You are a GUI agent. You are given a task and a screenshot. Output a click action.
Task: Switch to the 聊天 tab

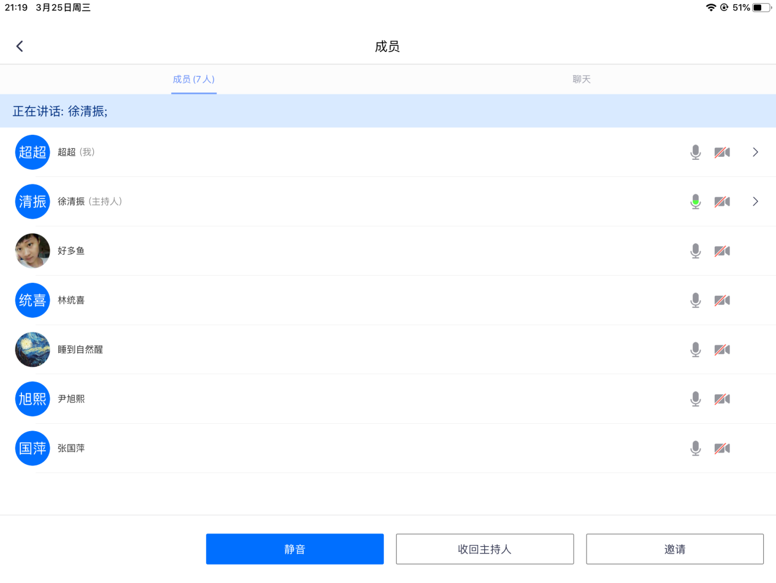(581, 80)
